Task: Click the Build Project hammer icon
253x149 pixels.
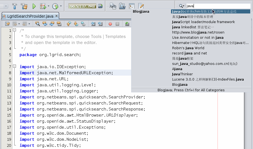Action: (x=15, y=6)
